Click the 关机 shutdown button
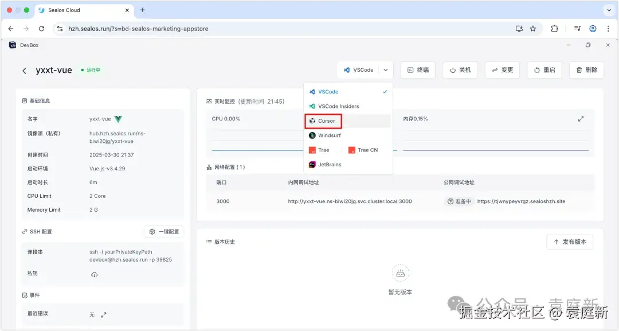The width and height of the screenshot is (619, 331). [460, 70]
